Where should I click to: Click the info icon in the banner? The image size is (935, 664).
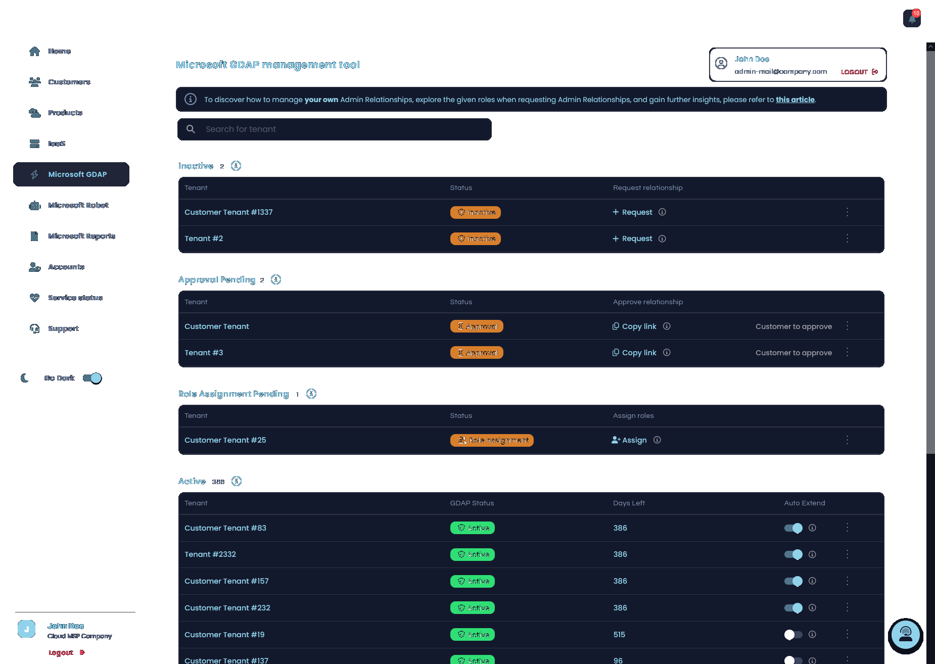tap(191, 99)
